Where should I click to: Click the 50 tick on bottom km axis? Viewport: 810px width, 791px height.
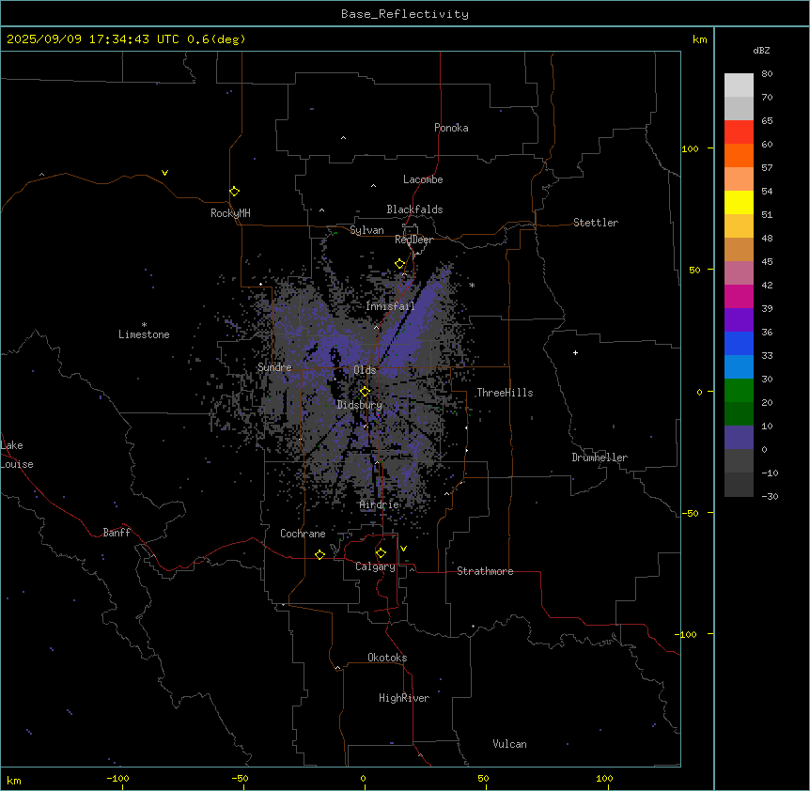click(483, 778)
